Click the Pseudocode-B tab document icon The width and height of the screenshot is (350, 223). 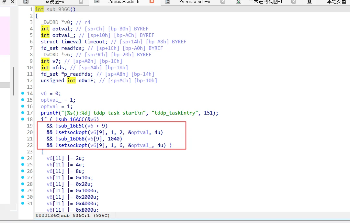pos(97,2)
